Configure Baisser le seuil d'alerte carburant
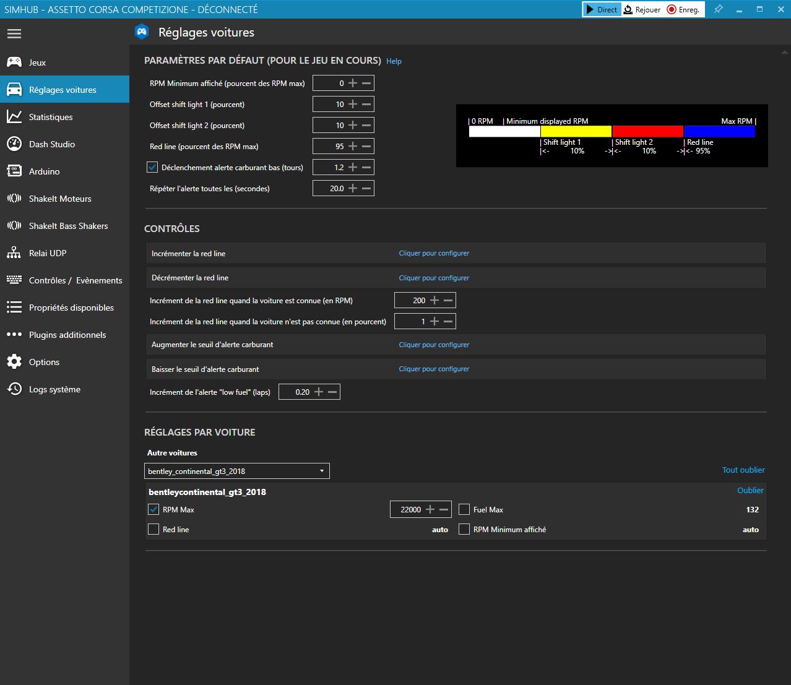 [434, 369]
